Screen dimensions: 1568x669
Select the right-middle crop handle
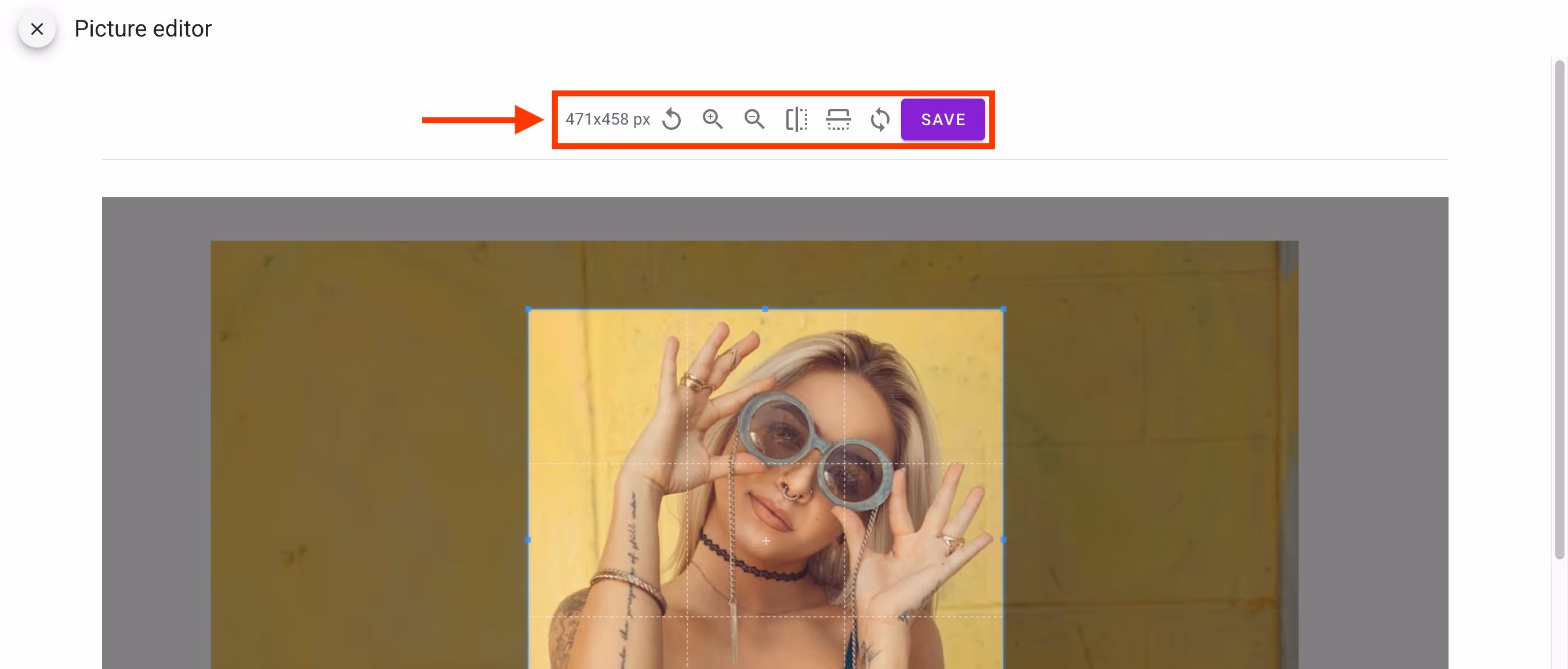(1003, 539)
